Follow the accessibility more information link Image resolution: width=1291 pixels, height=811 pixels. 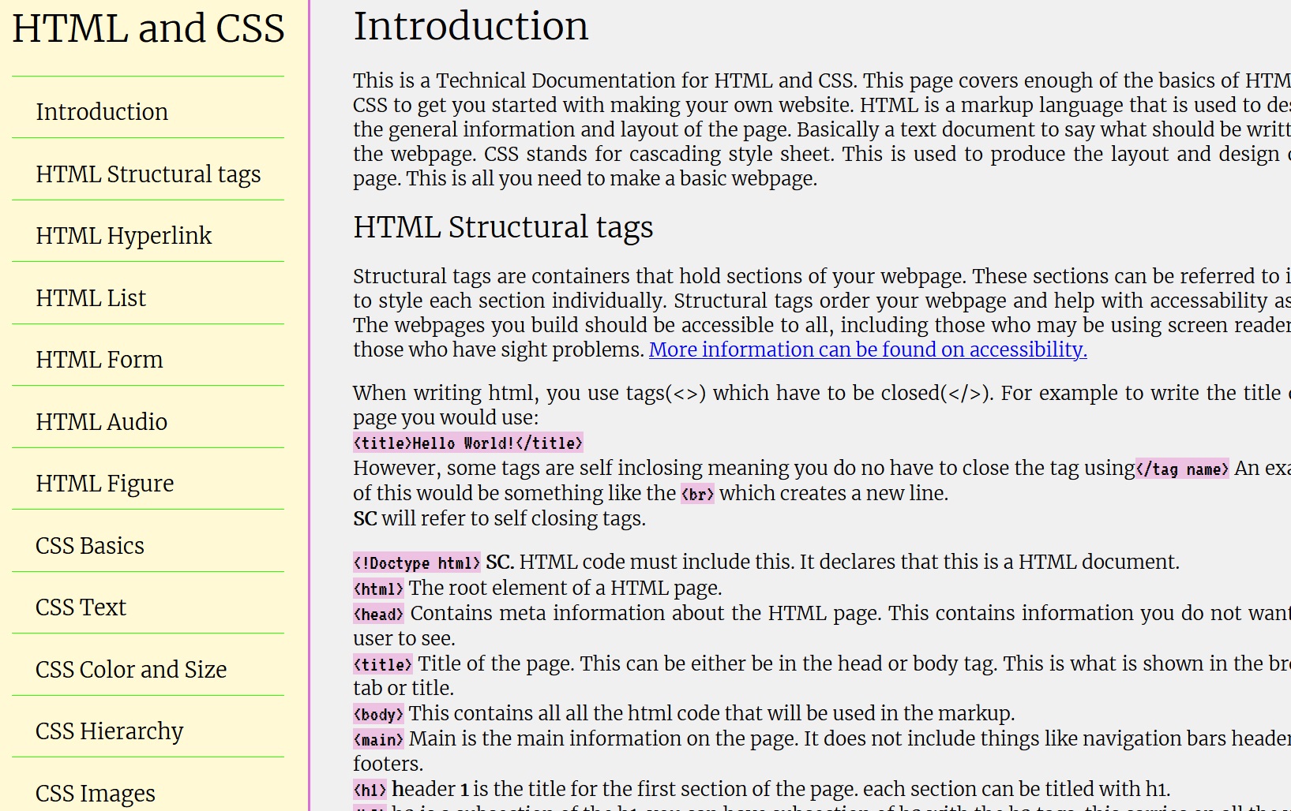click(x=867, y=349)
